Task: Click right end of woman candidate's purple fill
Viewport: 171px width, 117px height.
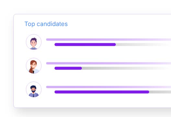Action: coord(81,68)
